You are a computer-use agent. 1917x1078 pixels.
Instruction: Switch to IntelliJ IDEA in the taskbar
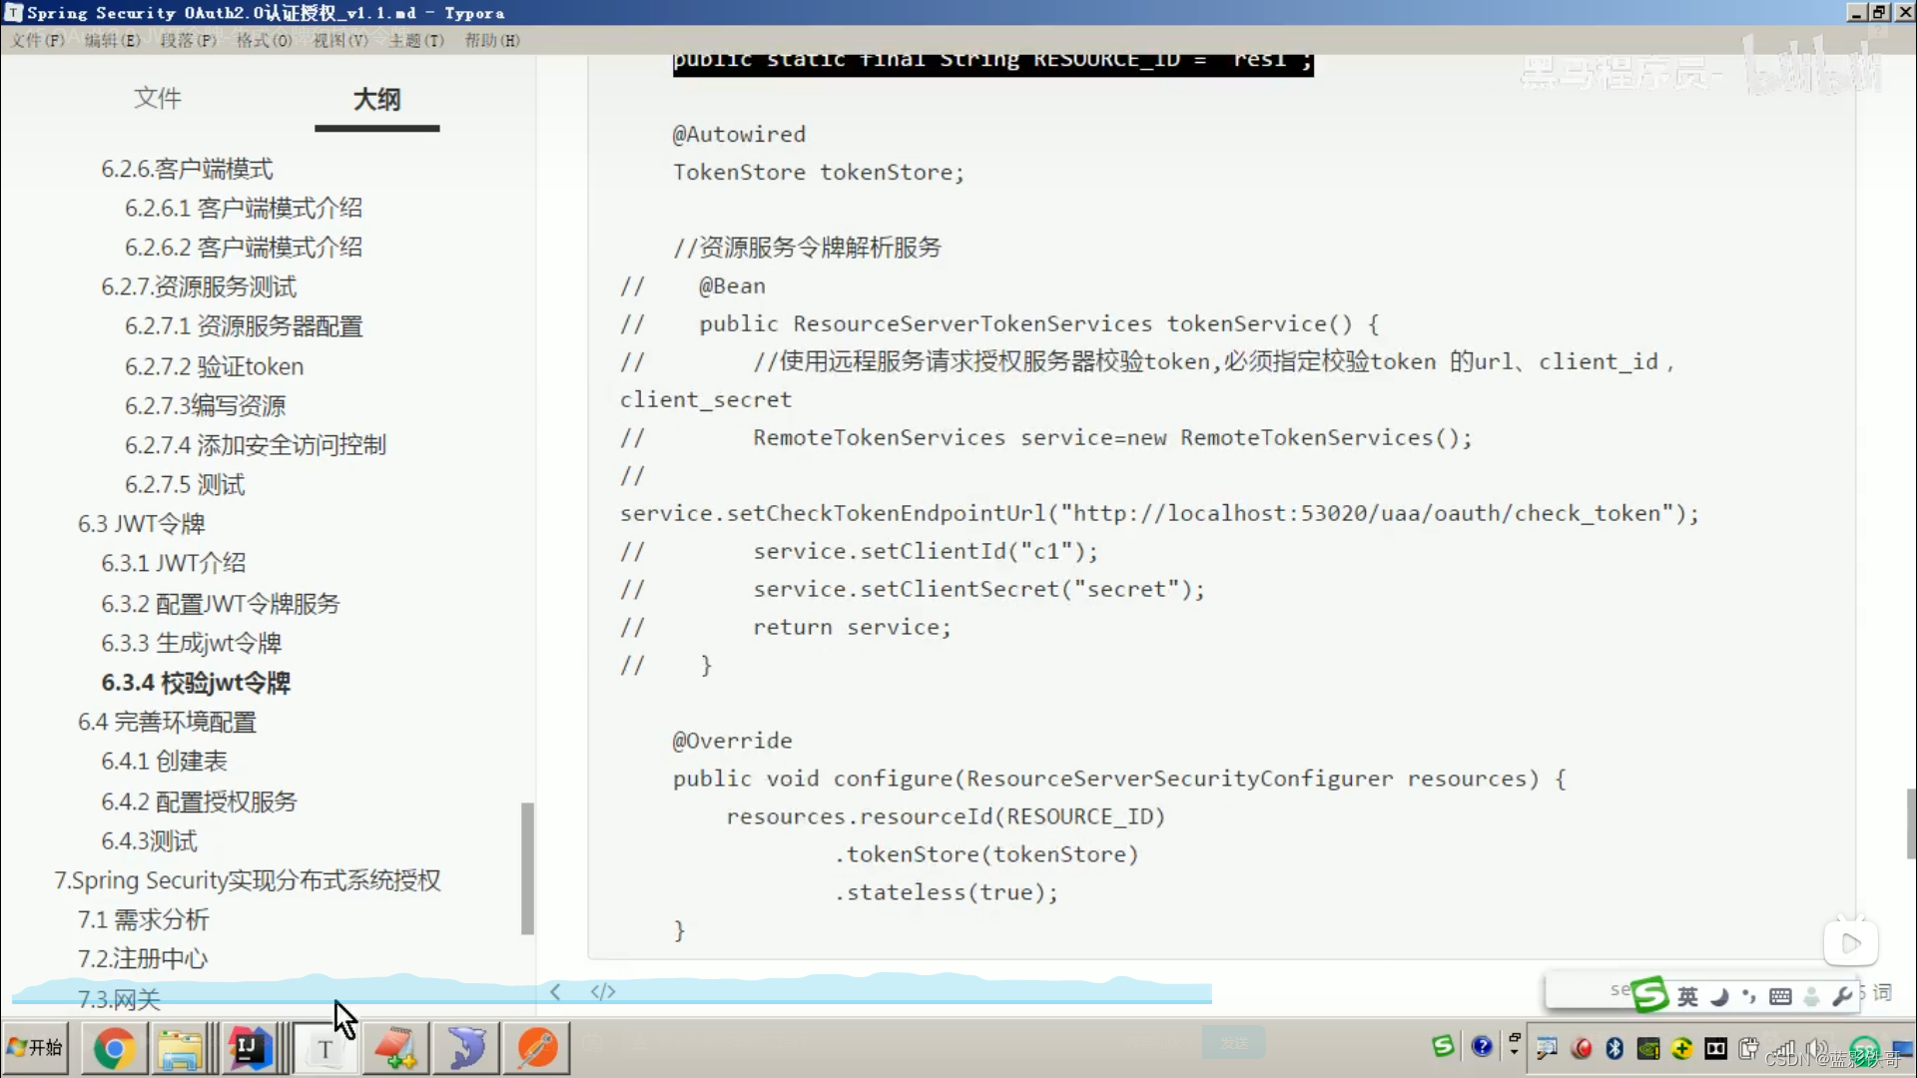[x=249, y=1048]
